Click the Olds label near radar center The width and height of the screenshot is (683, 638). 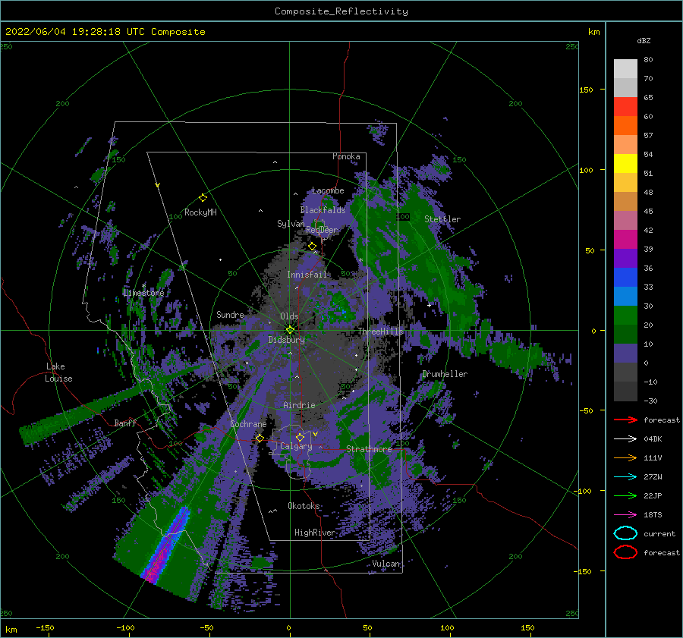(x=289, y=316)
